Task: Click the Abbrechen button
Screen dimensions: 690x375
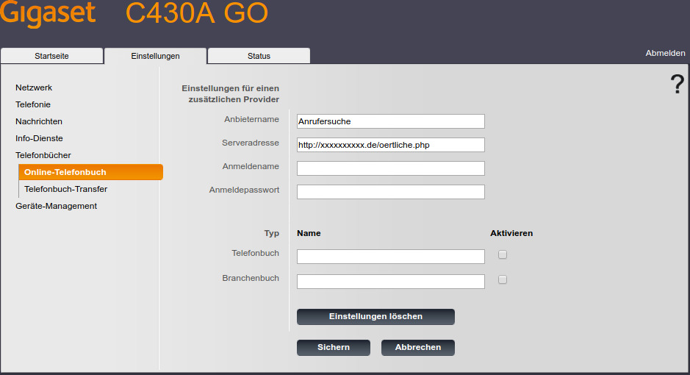Action: [x=417, y=347]
